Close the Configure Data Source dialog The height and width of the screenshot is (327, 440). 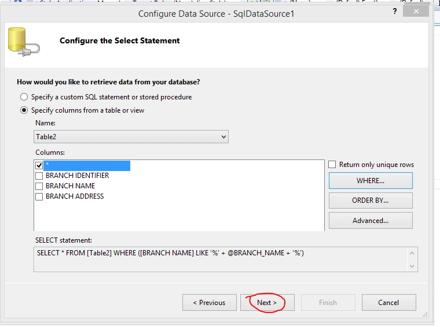(416, 11)
